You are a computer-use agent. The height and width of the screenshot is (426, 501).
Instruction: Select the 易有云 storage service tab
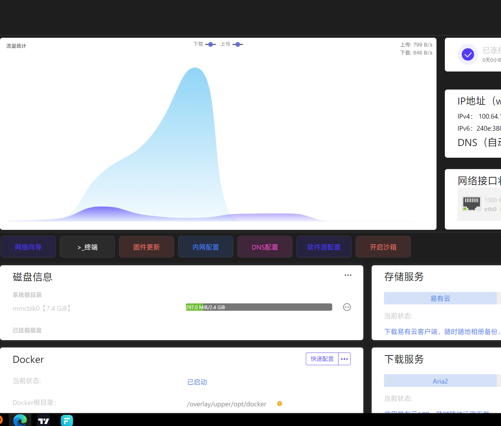pos(440,298)
